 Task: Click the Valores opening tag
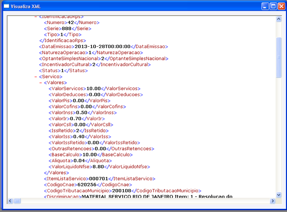click(56, 83)
